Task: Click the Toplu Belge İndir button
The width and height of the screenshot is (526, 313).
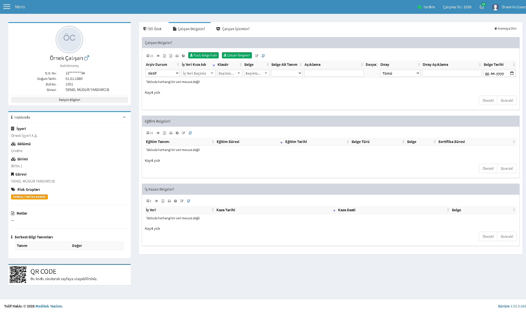Action: tap(203, 55)
